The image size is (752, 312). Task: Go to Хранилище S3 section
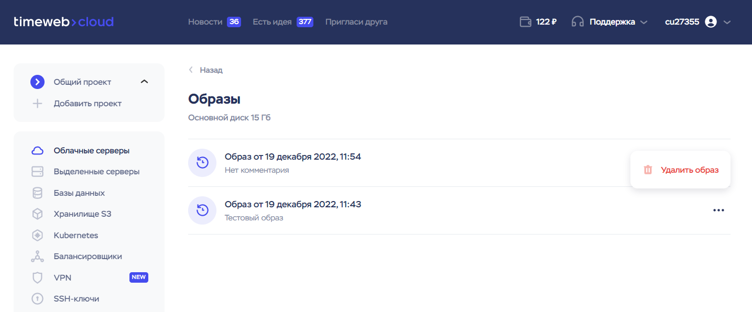pyautogui.click(x=82, y=214)
